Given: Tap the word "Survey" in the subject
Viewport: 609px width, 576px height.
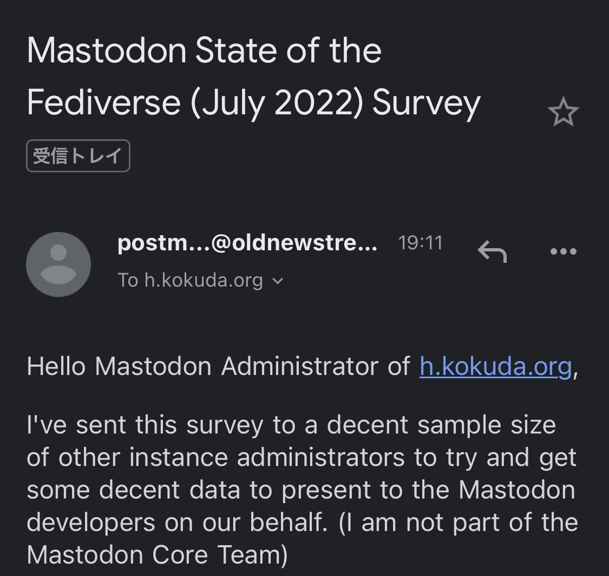Looking at the screenshot, I should (x=426, y=102).
